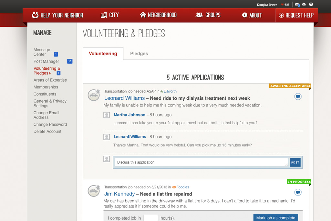This screenshot has width=331, height=221.
Task: Open the Neighborhood menu
Action: [158, 15]
